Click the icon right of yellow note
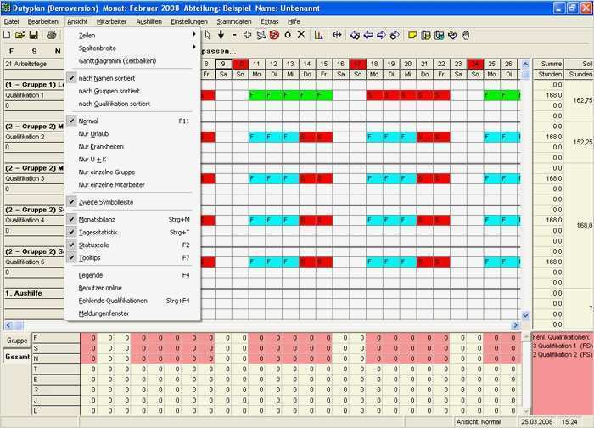Viewport: 594px width, 428px height. [x=426, y=36]
